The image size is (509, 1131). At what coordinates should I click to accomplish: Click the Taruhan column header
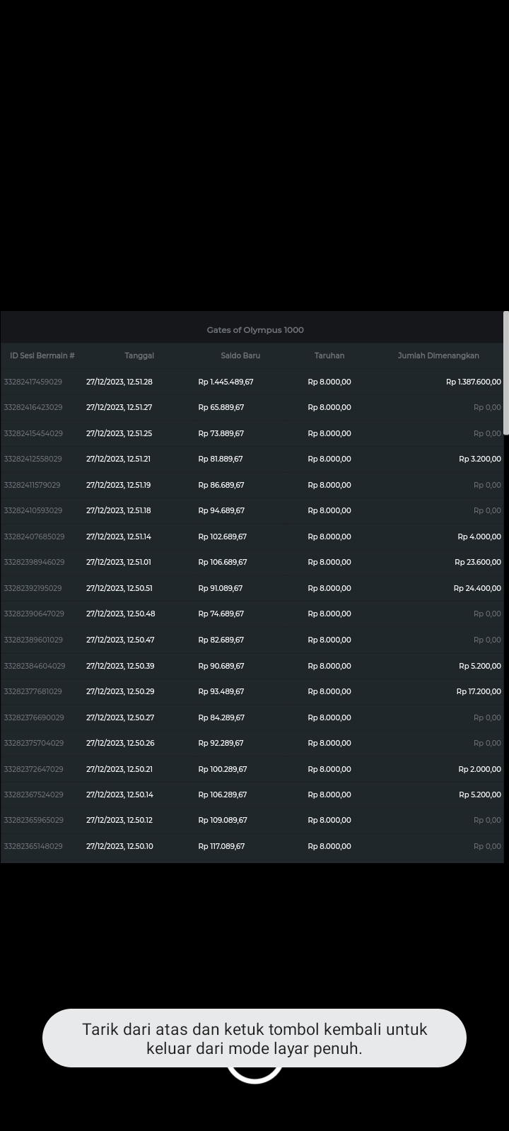click(x=329, y=356)
